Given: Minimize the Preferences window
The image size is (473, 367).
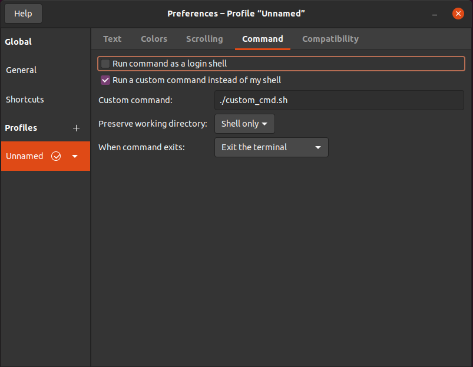Looking at the screenshot, I should point(435,14).
